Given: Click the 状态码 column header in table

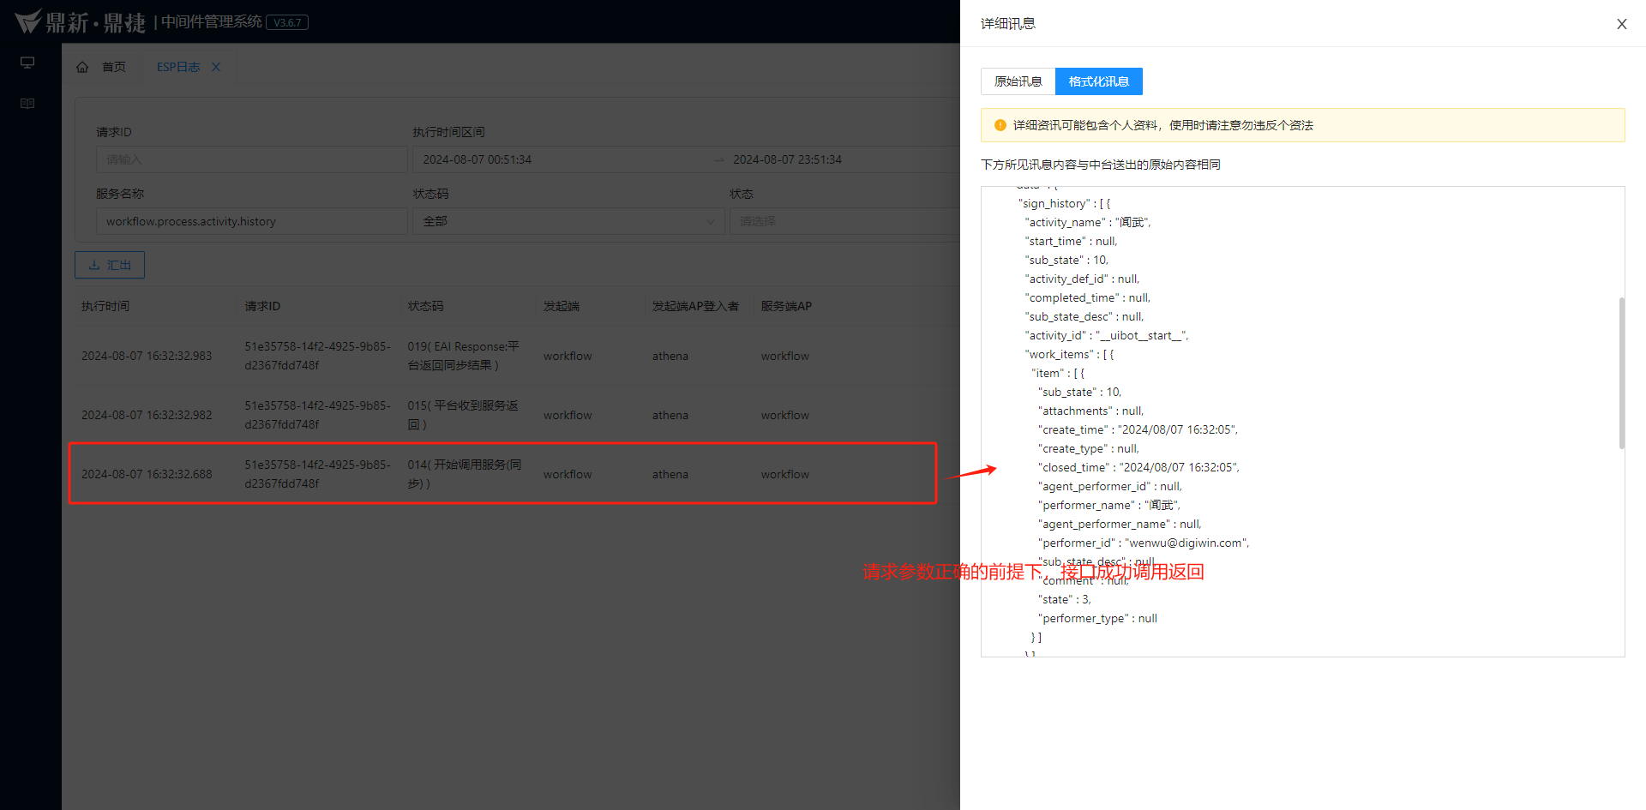Looking at the screenshot, I should [426, 306].
